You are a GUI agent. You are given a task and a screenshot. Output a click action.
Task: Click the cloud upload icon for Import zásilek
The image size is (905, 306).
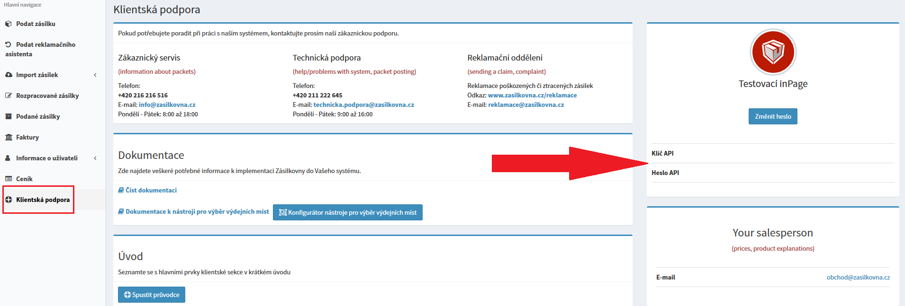tap(9, 75)
